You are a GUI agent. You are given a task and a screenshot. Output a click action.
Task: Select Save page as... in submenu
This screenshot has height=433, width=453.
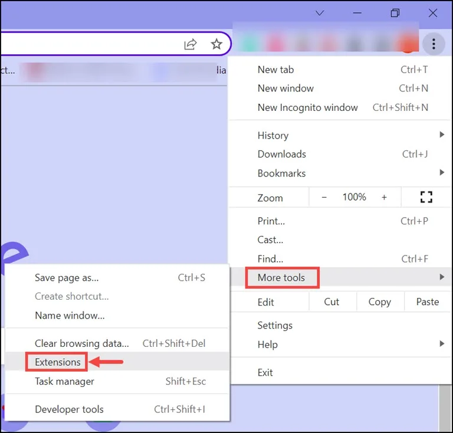click(x=117, y=278)
